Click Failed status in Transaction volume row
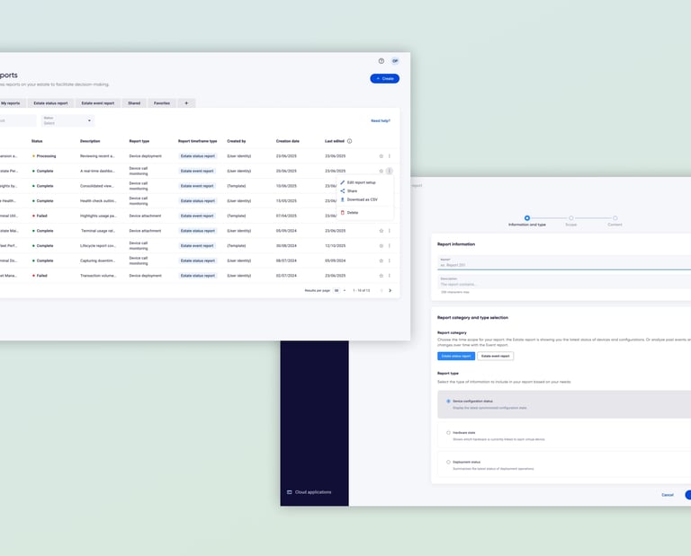Viewport: 691px width, 556px height. [x=40, y=276]
